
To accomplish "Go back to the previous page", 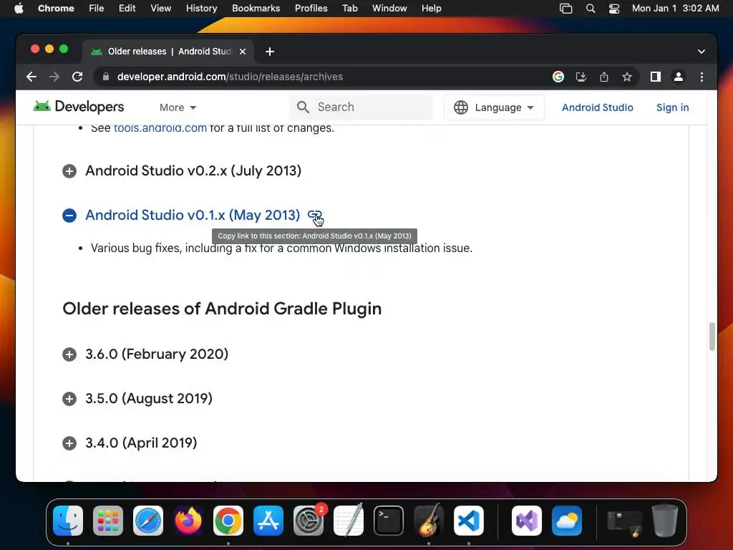I will pyautogui.click(x=31, y=77).
